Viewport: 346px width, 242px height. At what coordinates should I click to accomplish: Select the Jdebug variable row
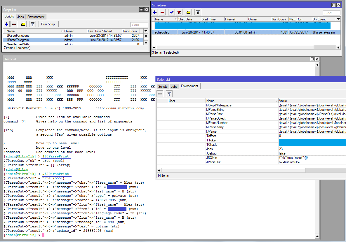click(213, 153)
